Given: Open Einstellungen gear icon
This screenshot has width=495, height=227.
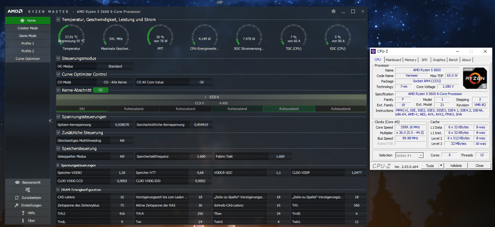Looking at the screenshot, I should point(16,205).
